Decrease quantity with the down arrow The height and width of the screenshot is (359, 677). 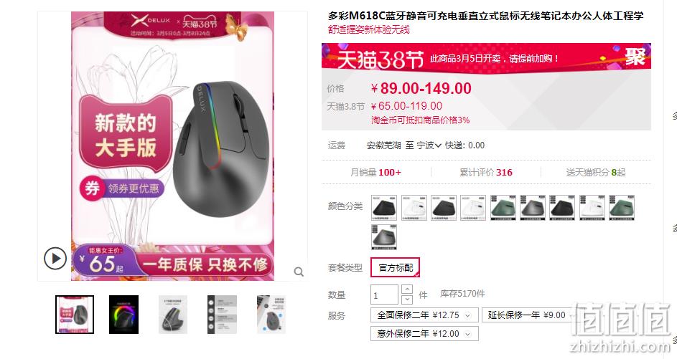(407, 300)
